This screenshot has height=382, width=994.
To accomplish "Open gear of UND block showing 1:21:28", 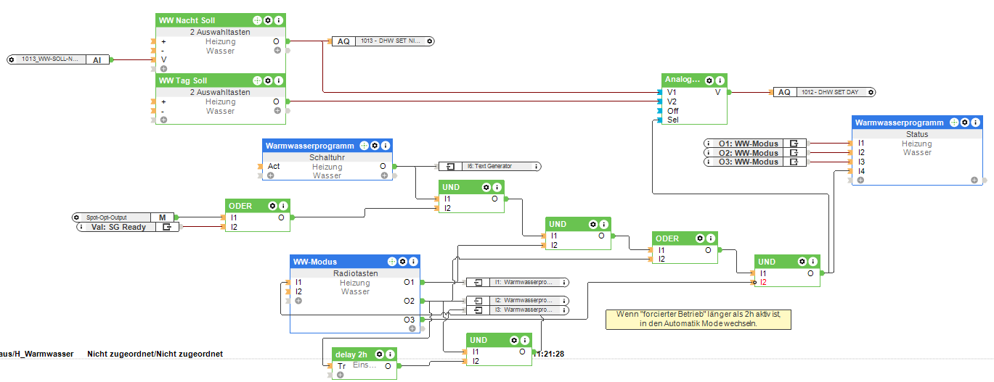I will pyautogui.click(x=514, y=340).
